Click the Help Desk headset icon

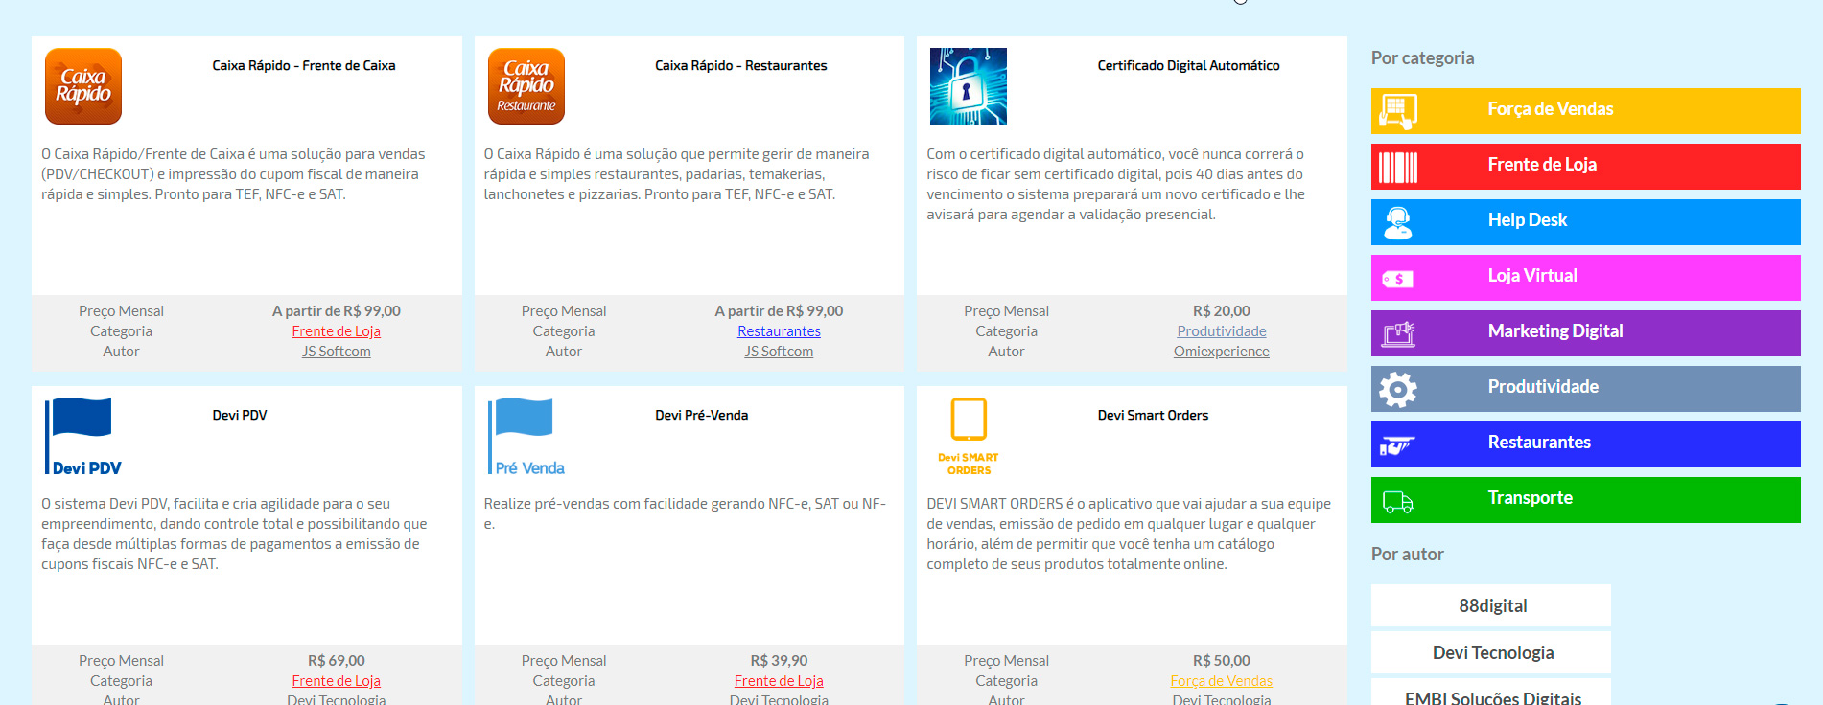pos(1398,222)
